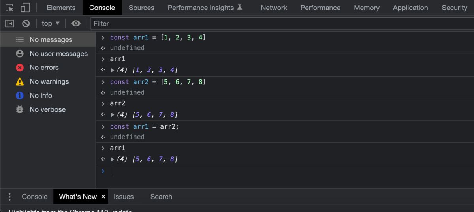This screenshot has width=474, height=212.
Task: Open the Issues drawer tab
Action: tap(124, 197)
